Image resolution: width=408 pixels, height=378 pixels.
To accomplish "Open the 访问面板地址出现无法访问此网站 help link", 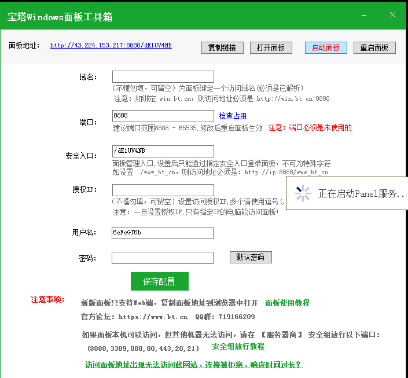I will [x=194, y=365].
